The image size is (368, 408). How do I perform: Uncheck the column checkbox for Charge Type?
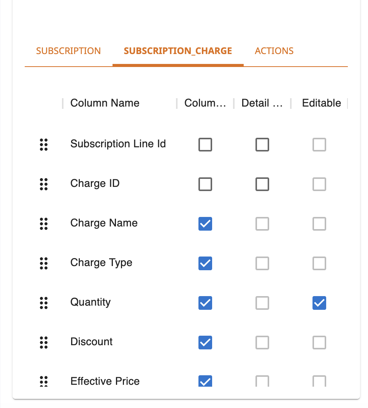[x=205, y=263]
